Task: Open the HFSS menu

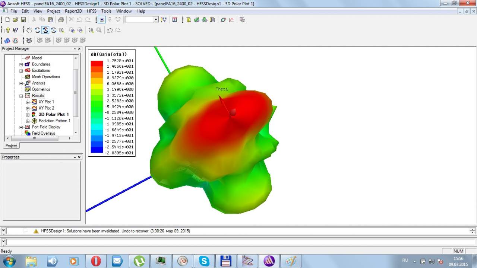Action: click(91, 11)
